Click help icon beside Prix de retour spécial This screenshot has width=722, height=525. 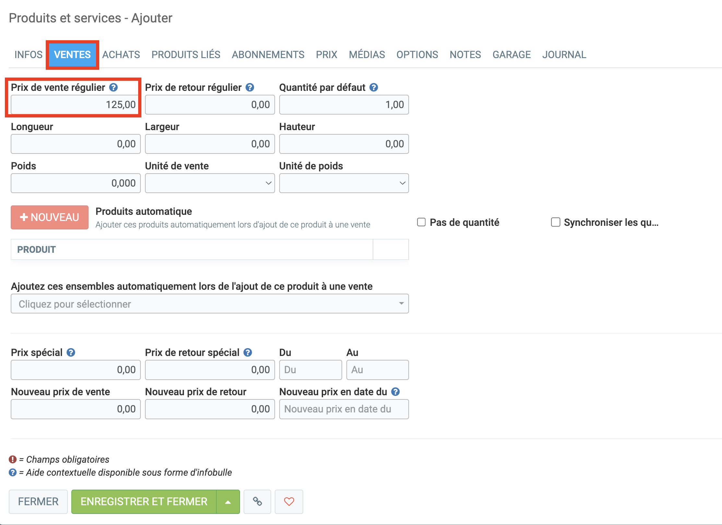[248, 352]
